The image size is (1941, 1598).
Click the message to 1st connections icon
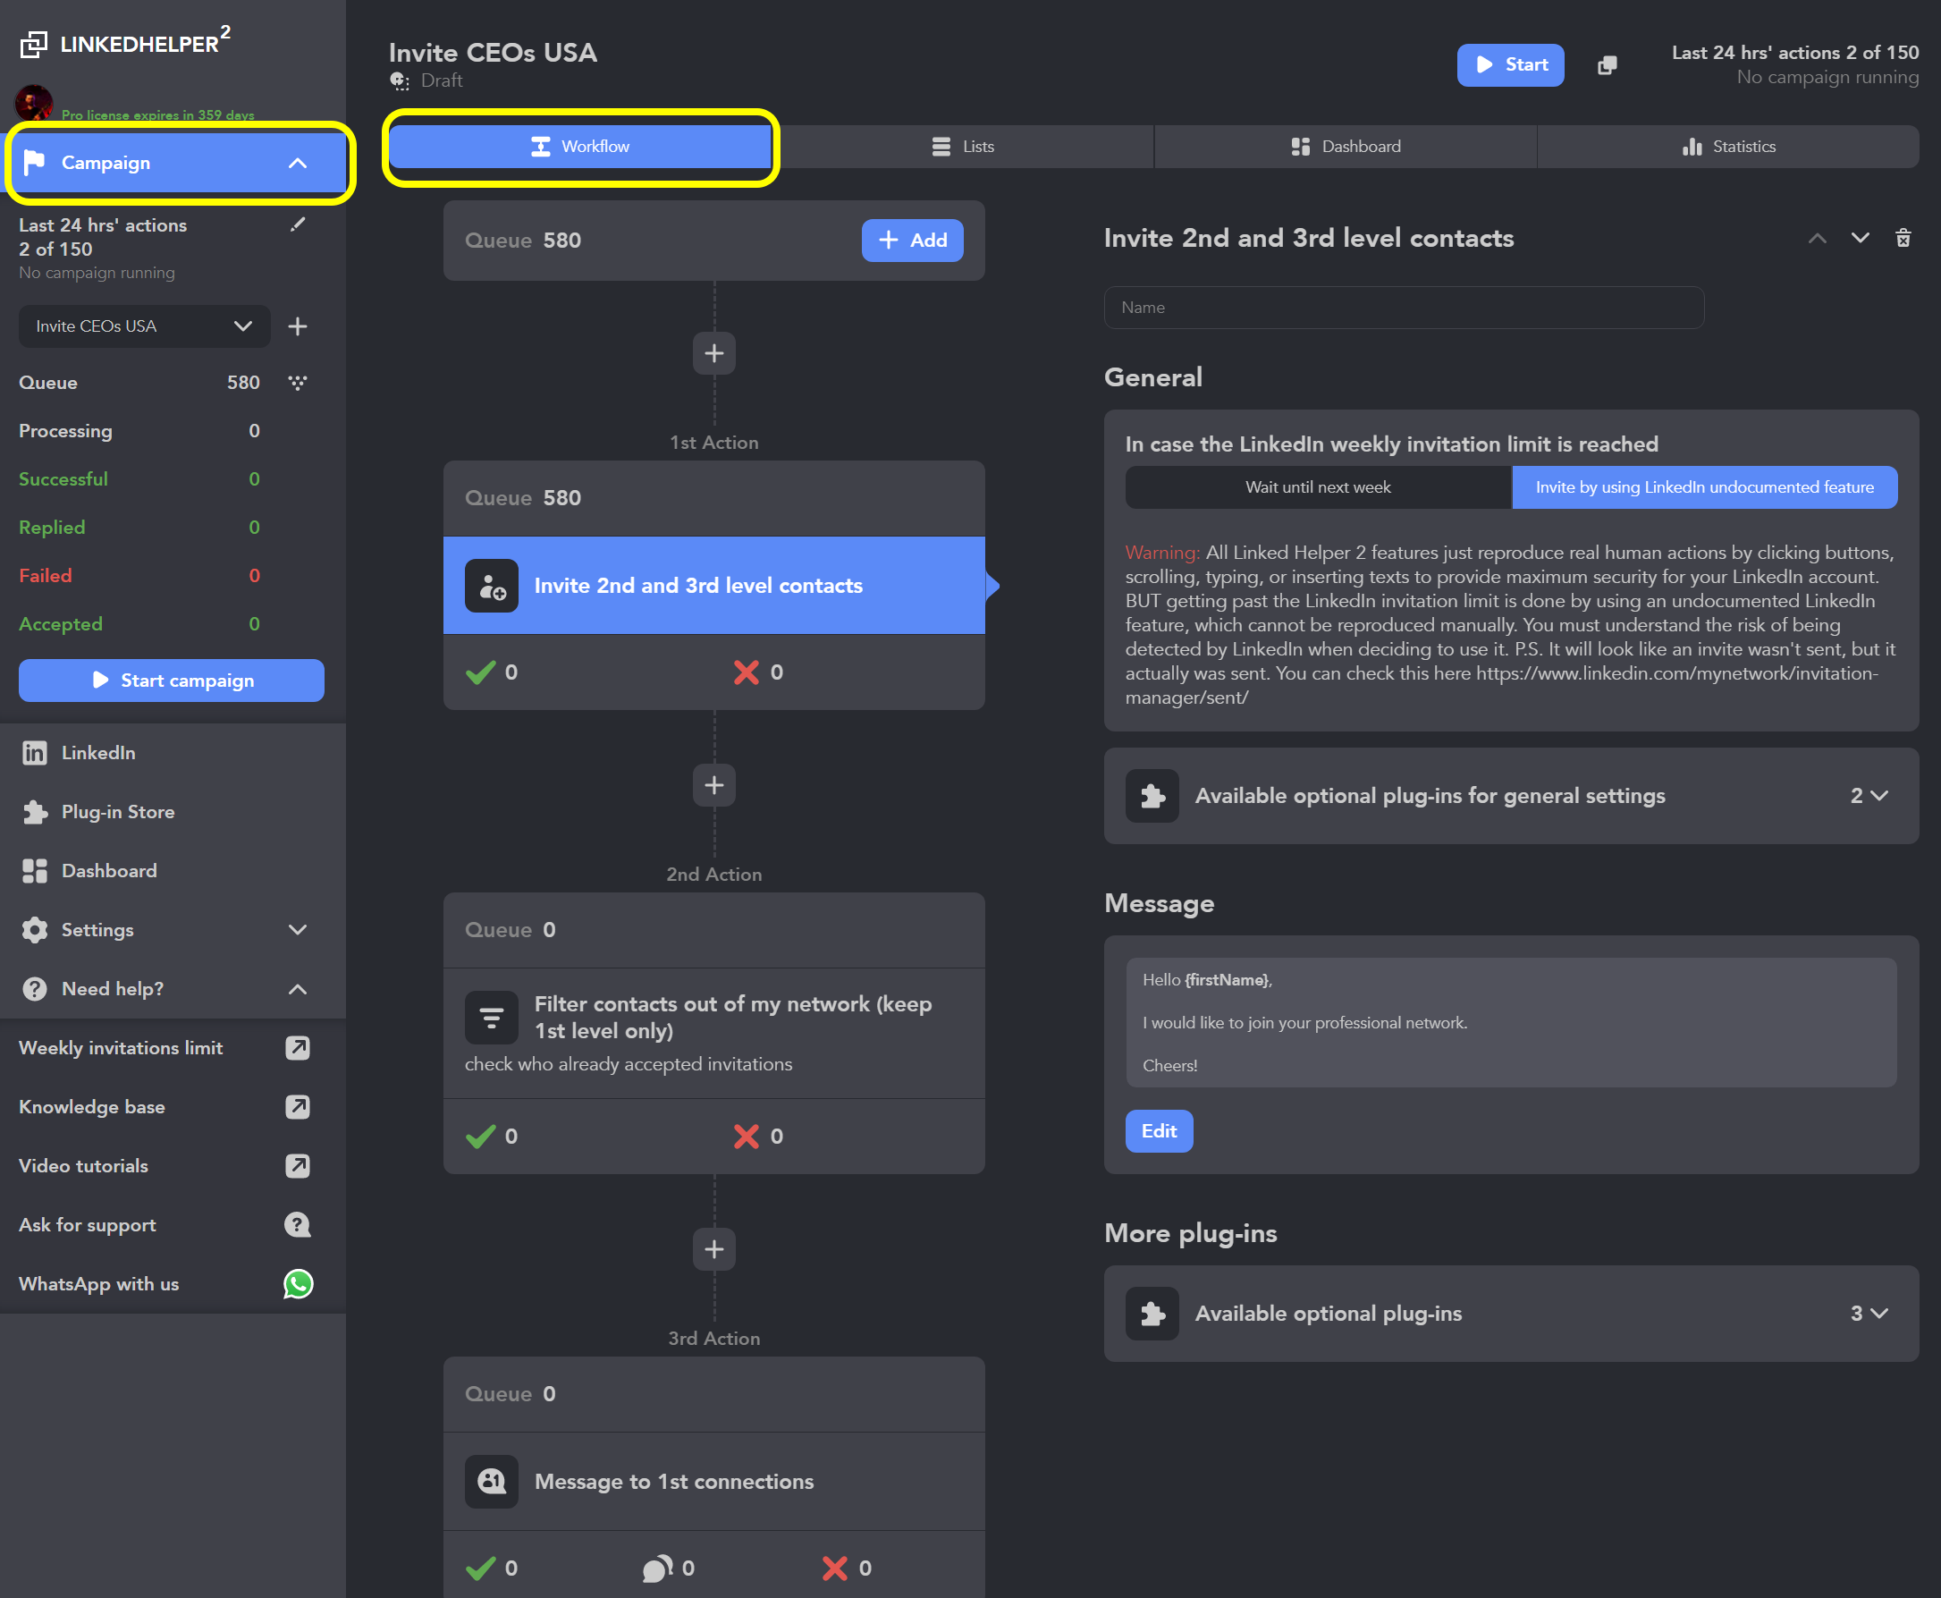pyautogui.click(x=492, y=1481)
